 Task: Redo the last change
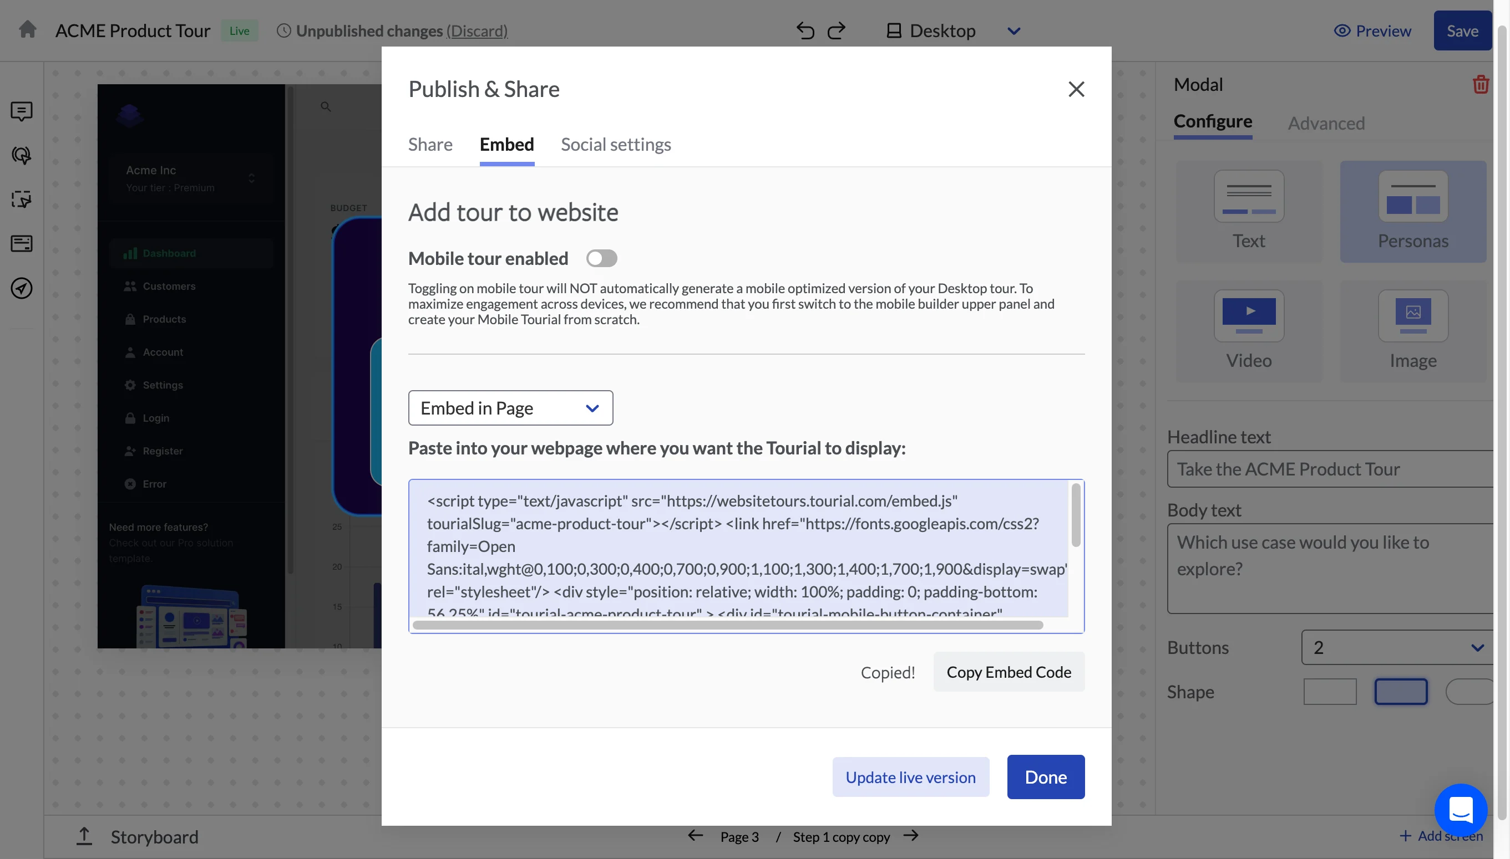(x=836, y=30)
